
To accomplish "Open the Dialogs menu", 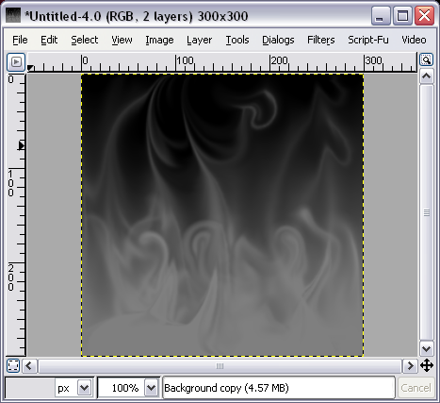I will (x=278, y=41).
